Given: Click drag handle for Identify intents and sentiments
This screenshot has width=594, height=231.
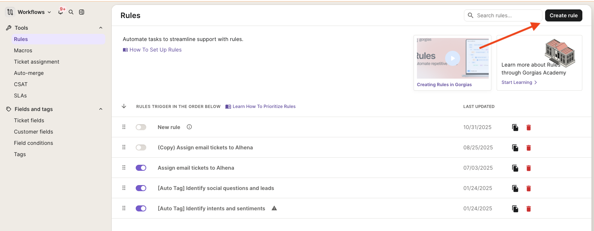Looking at the screenshot, I should coord(124,208).
